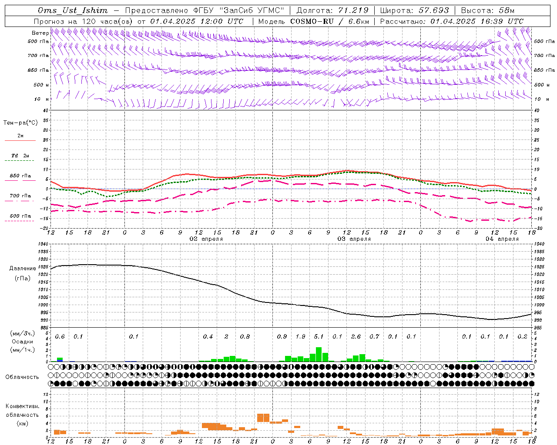Click the Ветер wind panel label
The height and width of the screenshot is (445, 557).
coord(40,33)
